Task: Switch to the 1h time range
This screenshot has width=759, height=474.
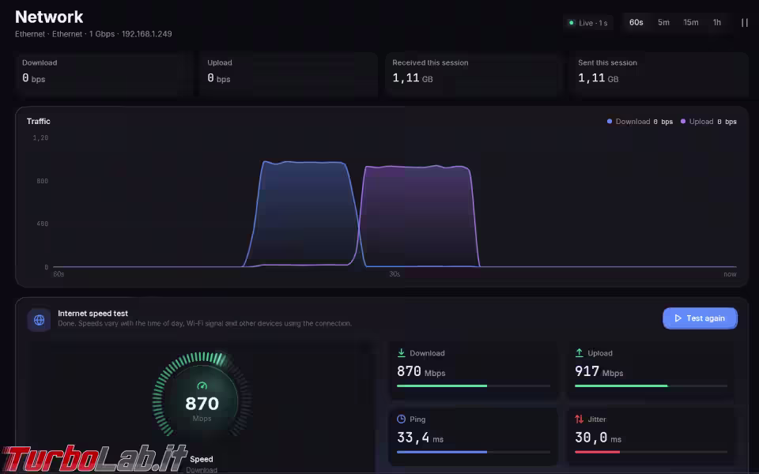Action: (717, 22)
